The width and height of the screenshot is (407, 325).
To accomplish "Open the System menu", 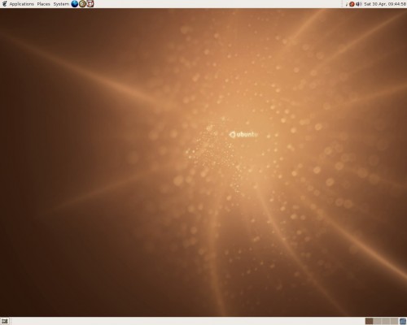I will point(61,4).
